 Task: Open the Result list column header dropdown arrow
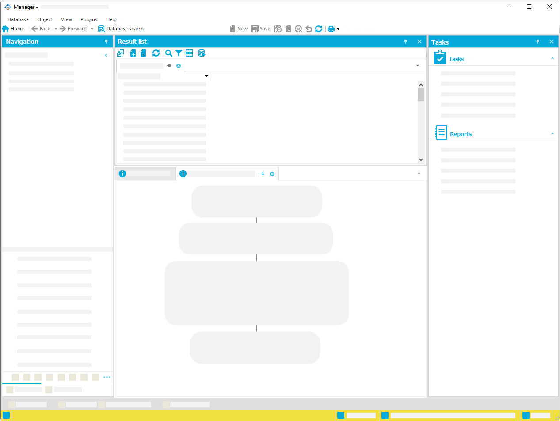pos(206,76)
